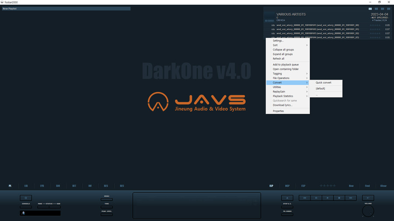Choose Download lyrics...
Viewport: 394px width, 221px height.
[x=288, y=105]
